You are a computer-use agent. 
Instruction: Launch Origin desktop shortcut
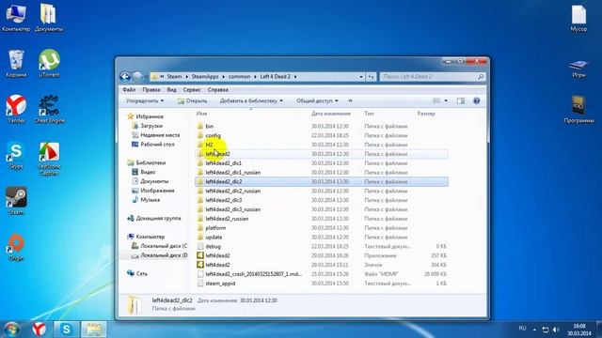(x=16, y=248)
